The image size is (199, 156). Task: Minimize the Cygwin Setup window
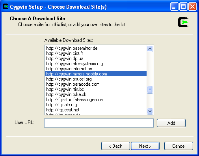tap(174, 7)
